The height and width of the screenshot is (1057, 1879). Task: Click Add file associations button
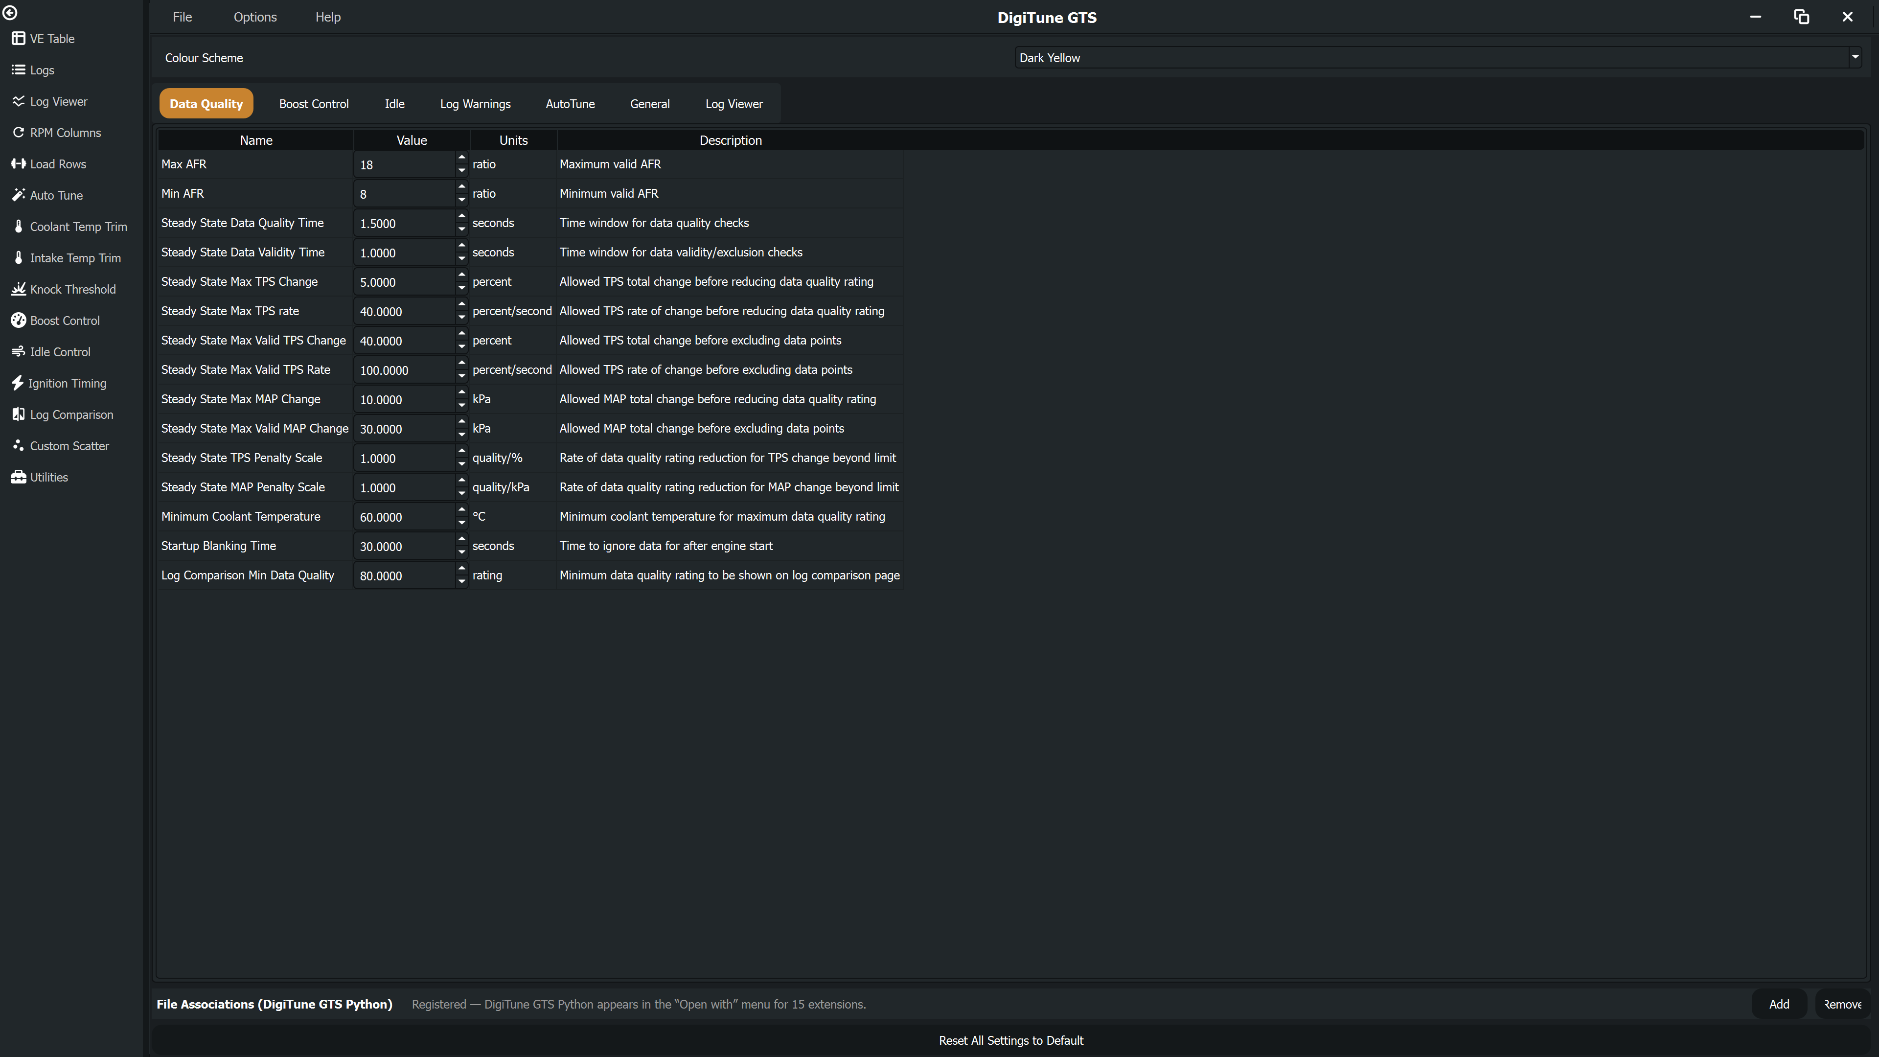click(1779, 1005)
